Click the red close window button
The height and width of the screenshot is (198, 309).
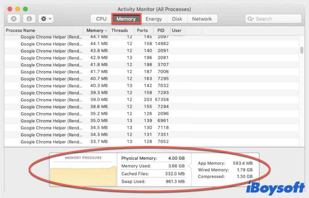pyautogui.click(x=10, y=9)
